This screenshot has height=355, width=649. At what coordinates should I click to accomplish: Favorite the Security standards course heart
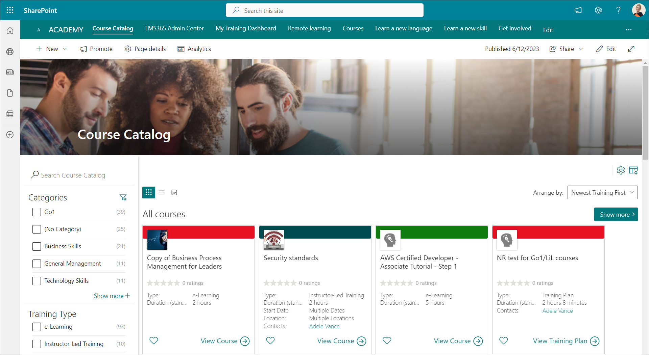click(270, 341)
